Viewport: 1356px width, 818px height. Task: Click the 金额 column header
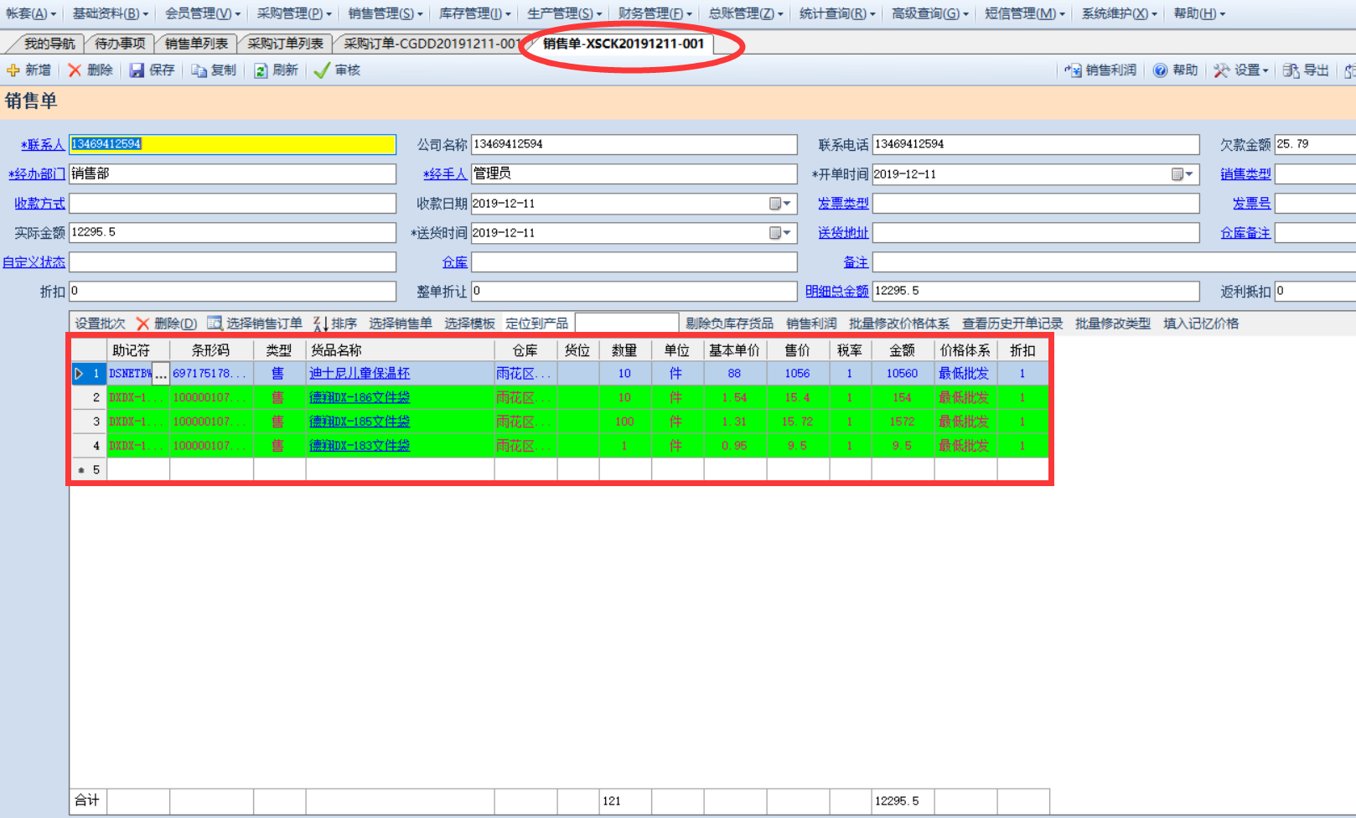(x=903, y=350)
